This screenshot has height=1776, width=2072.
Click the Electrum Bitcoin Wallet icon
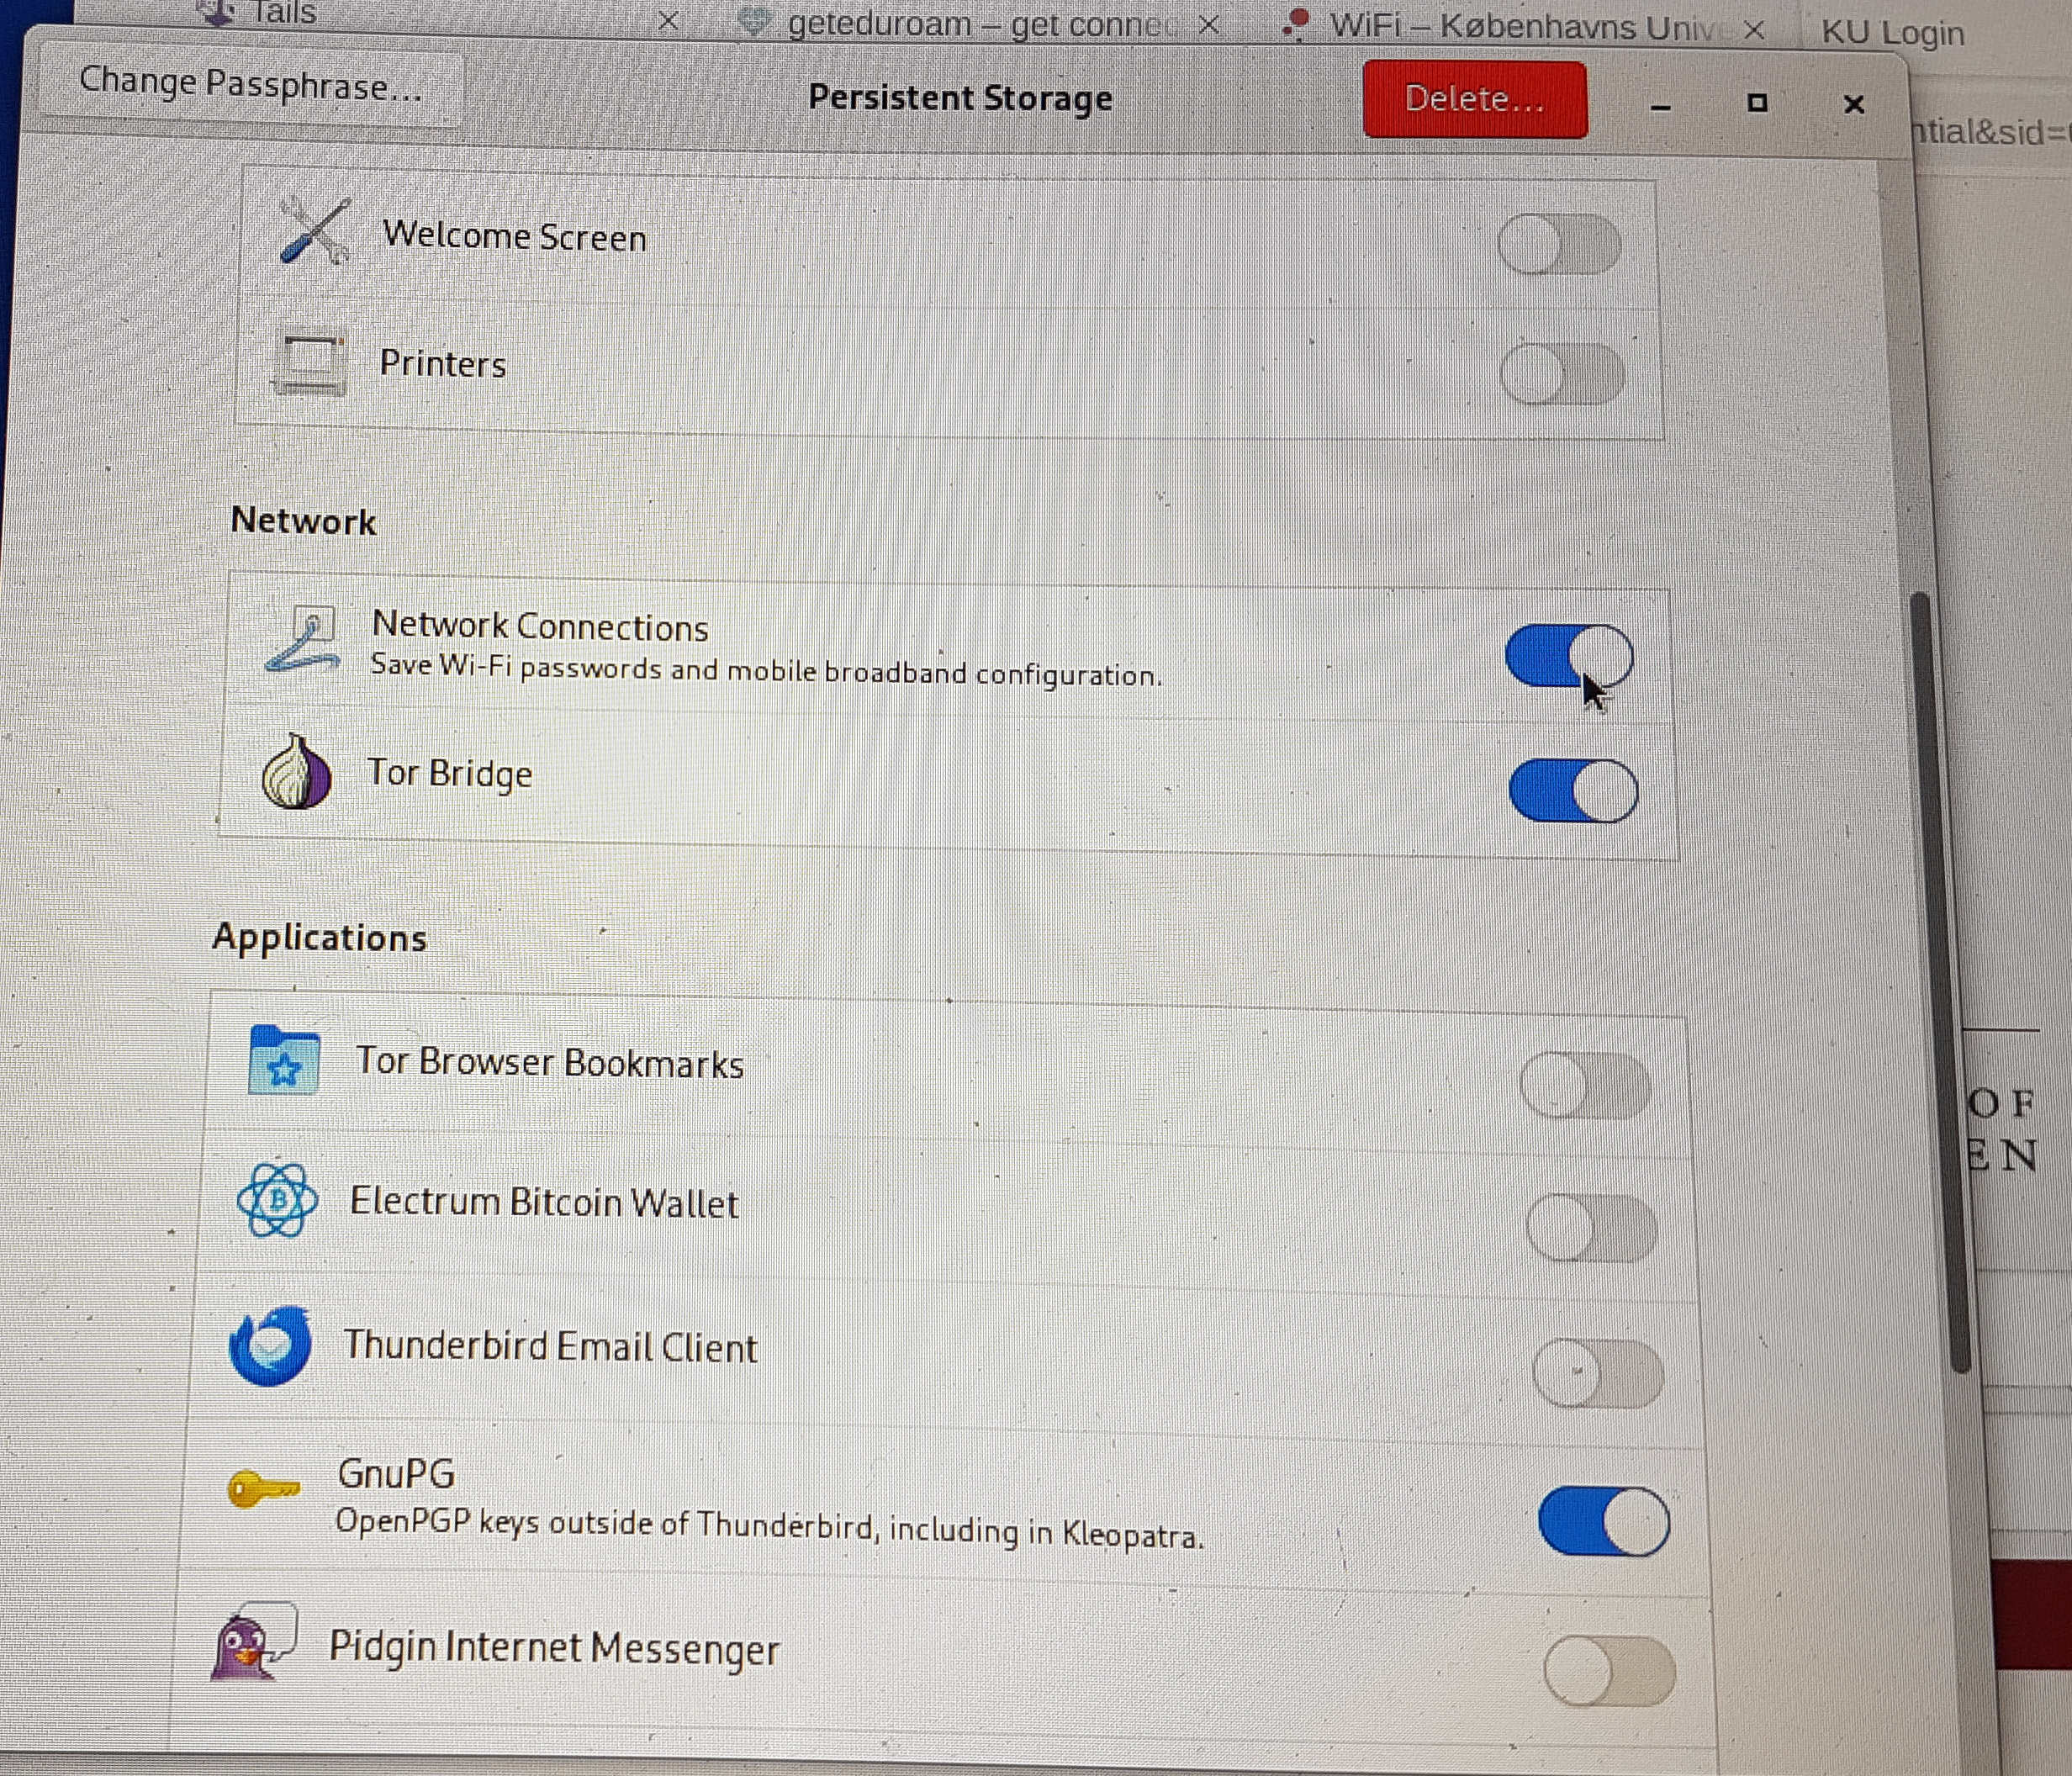[278, 1200]
